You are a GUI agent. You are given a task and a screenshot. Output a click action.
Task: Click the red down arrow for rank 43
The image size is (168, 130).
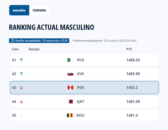tap(22, 88)
